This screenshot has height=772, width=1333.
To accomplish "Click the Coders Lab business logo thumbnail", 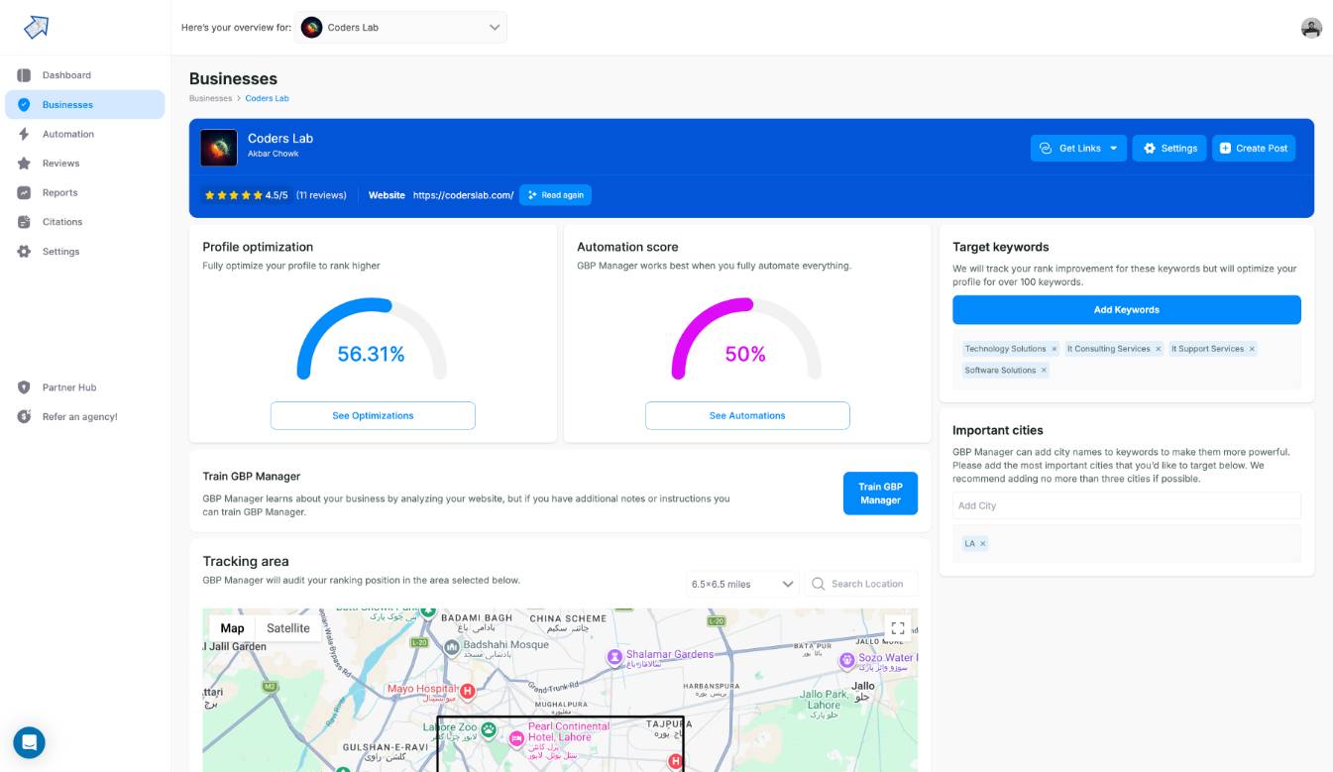I will pyautogui.click(x=219, y=148).
